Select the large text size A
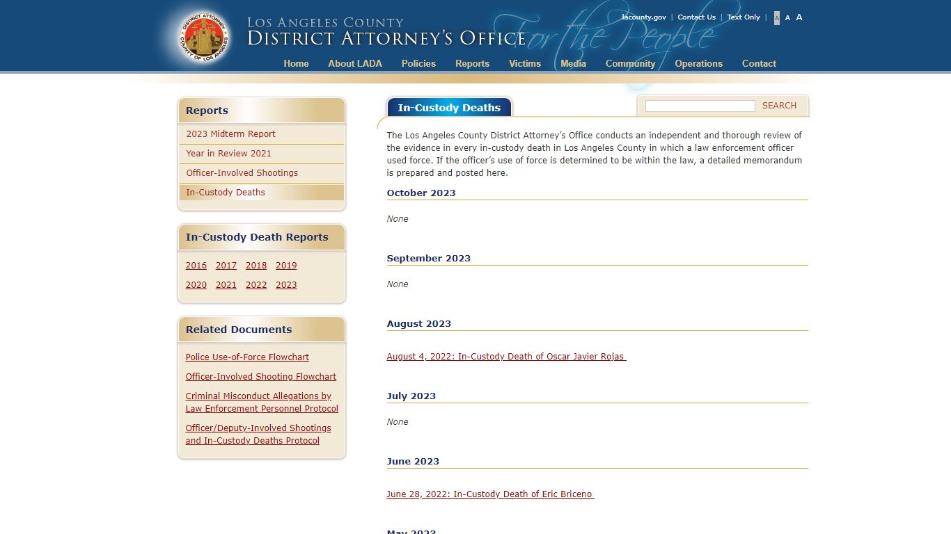 [799, 17]
